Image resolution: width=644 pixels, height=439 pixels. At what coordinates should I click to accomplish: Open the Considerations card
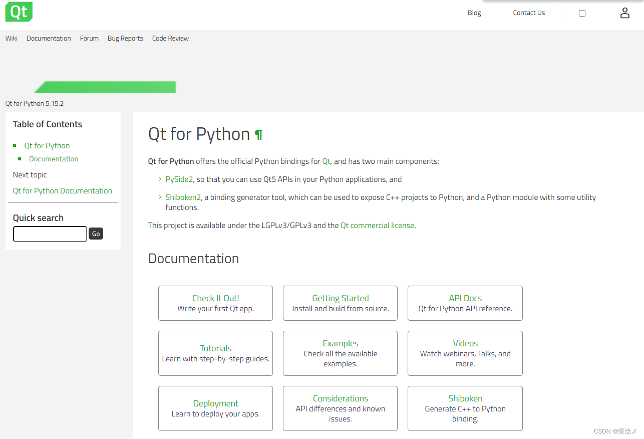click(x=341, y=408)
